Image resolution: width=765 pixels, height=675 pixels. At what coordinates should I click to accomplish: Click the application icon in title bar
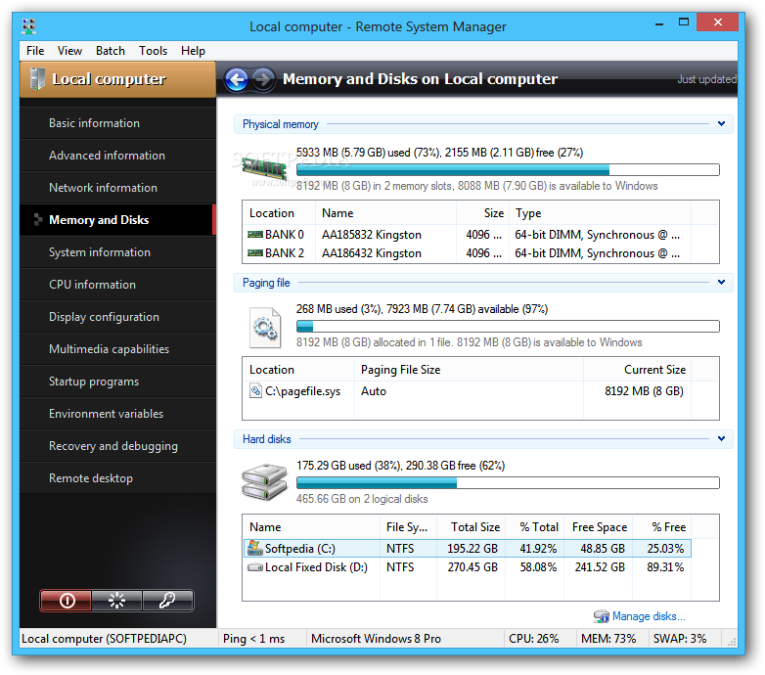tap(29, 26)
